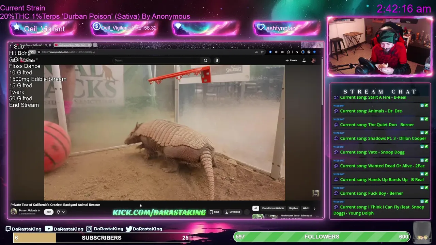Image resolution: width=436 pixels, height=245 pixels.
Task: Close the Undercover Boss browser tab
Action: (x=89, y=45)
